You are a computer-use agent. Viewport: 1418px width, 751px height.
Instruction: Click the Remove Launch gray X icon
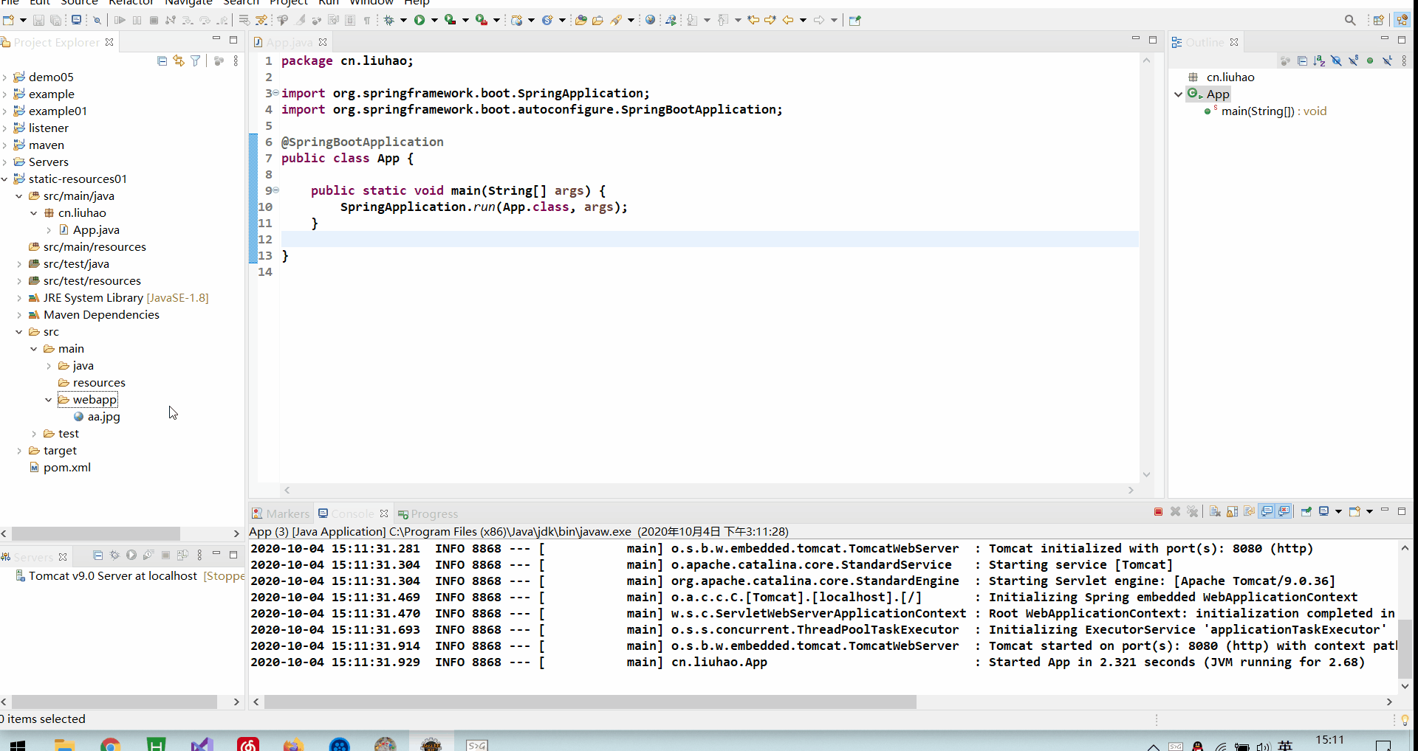1175,512
